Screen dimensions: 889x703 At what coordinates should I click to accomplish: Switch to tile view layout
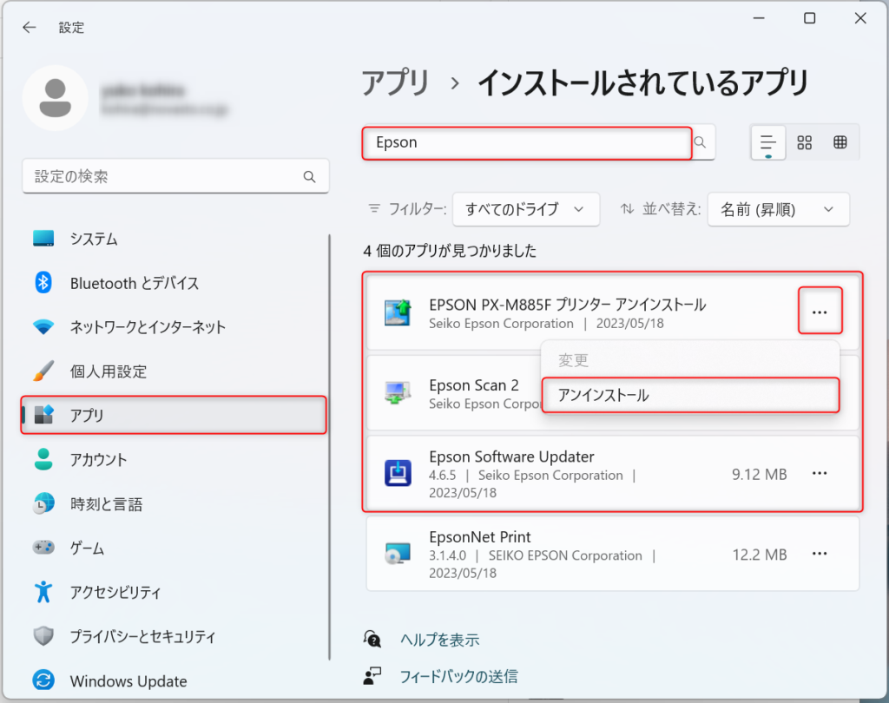(804, 141)
